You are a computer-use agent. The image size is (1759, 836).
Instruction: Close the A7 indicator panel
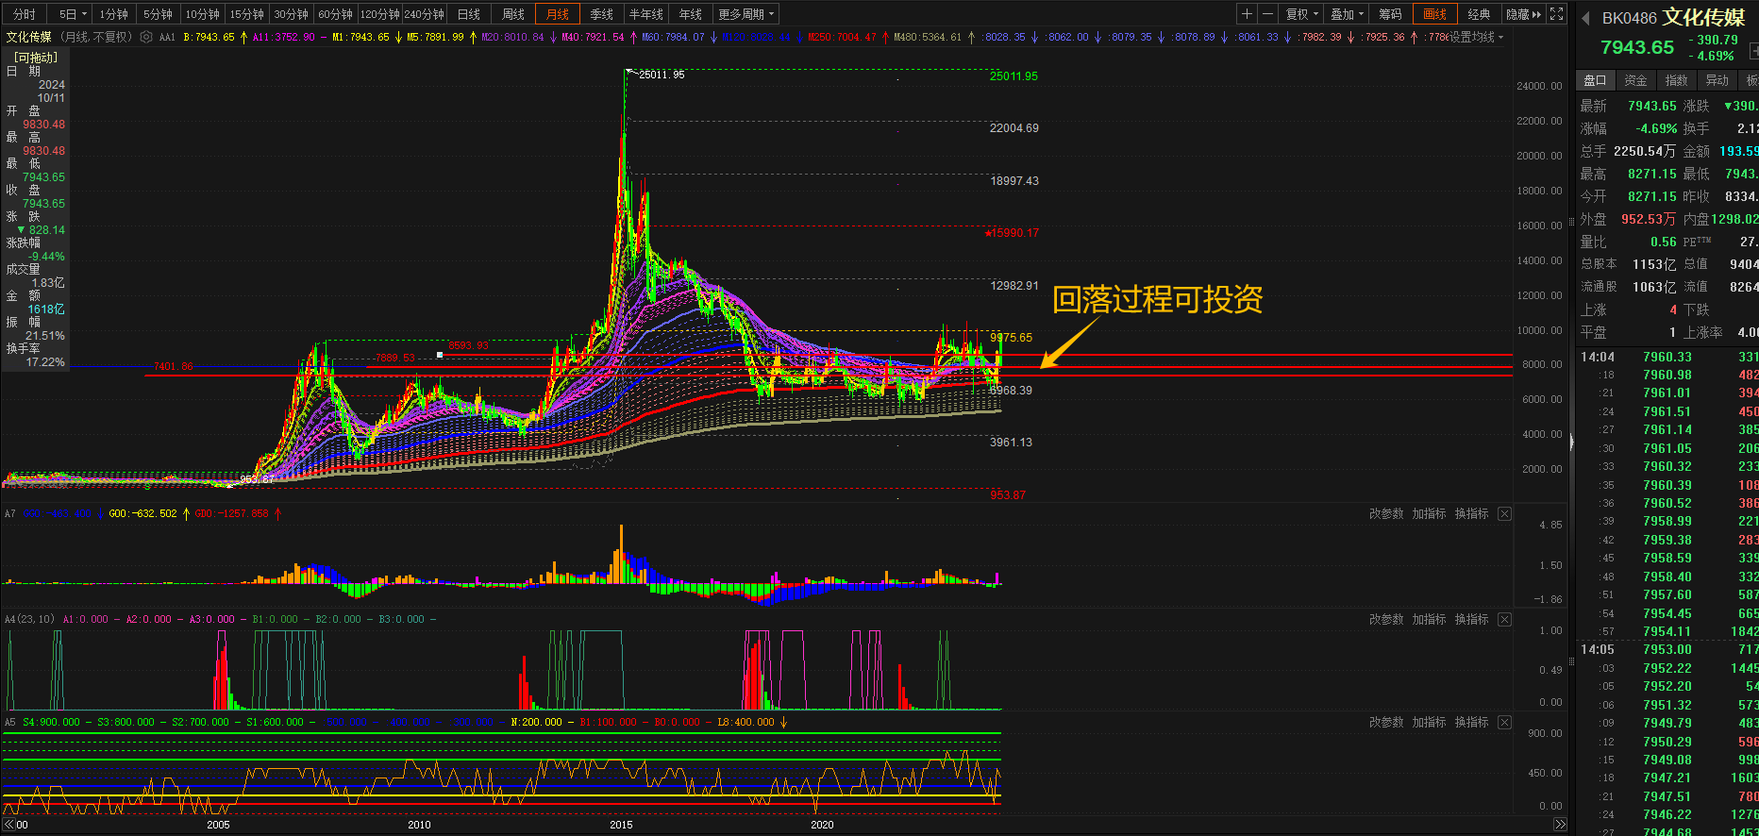1504,514
